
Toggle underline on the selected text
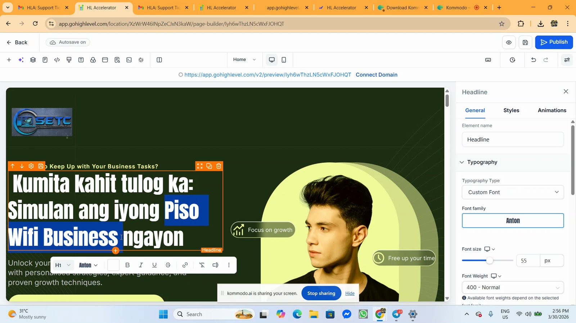point(154,265)
